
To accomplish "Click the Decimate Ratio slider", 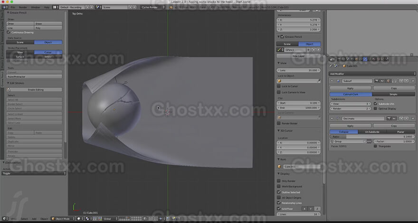I will [x=372, y=137].
